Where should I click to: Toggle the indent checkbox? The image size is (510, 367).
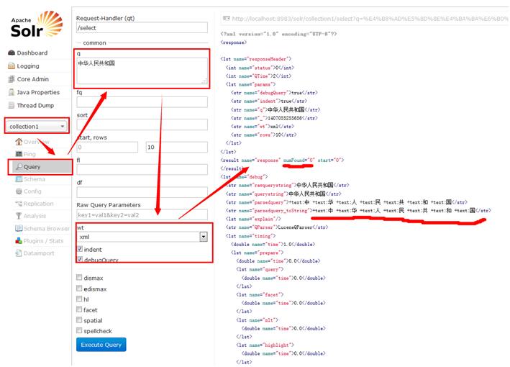(x=80, y=249)
